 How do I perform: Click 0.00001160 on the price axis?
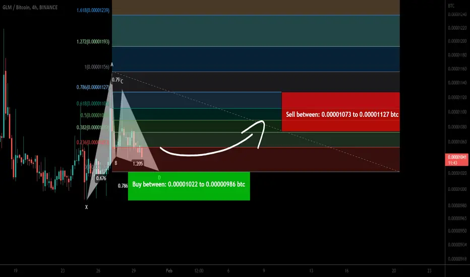point(457,68)
